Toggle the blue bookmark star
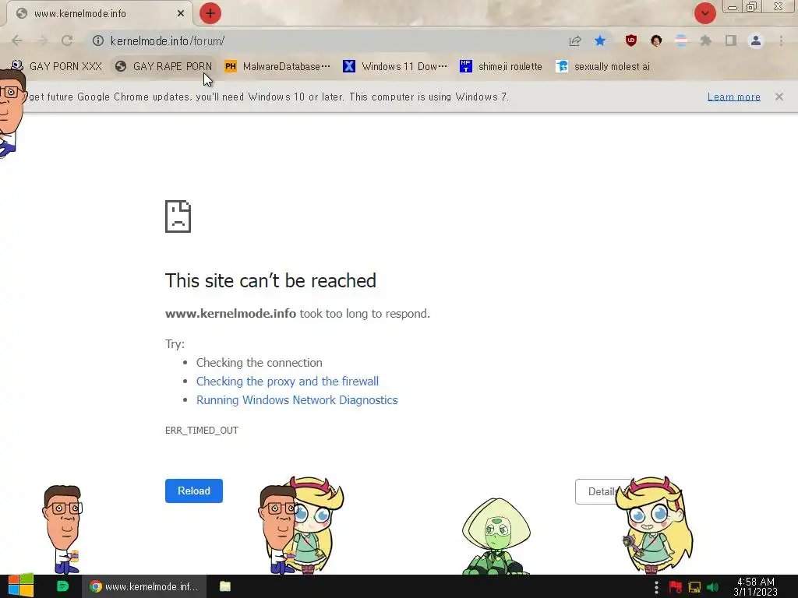 pyautogui.click(x=600, y=40)
